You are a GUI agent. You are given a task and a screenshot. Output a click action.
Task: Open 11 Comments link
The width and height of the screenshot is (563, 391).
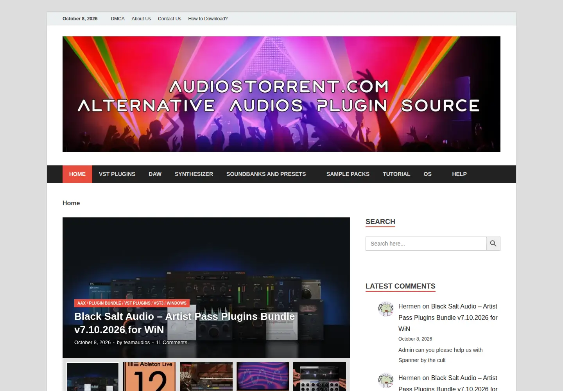click(172, 343)
